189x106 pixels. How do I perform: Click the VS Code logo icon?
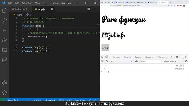click(3, 3)
